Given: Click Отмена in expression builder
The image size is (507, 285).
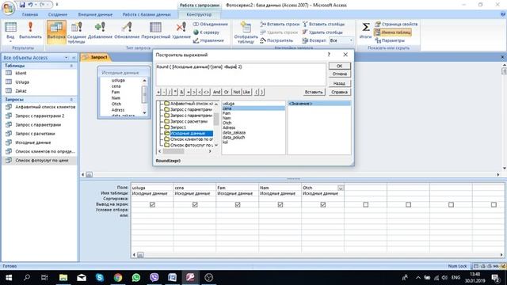Looking at the screenshot, I should [339, 74].
